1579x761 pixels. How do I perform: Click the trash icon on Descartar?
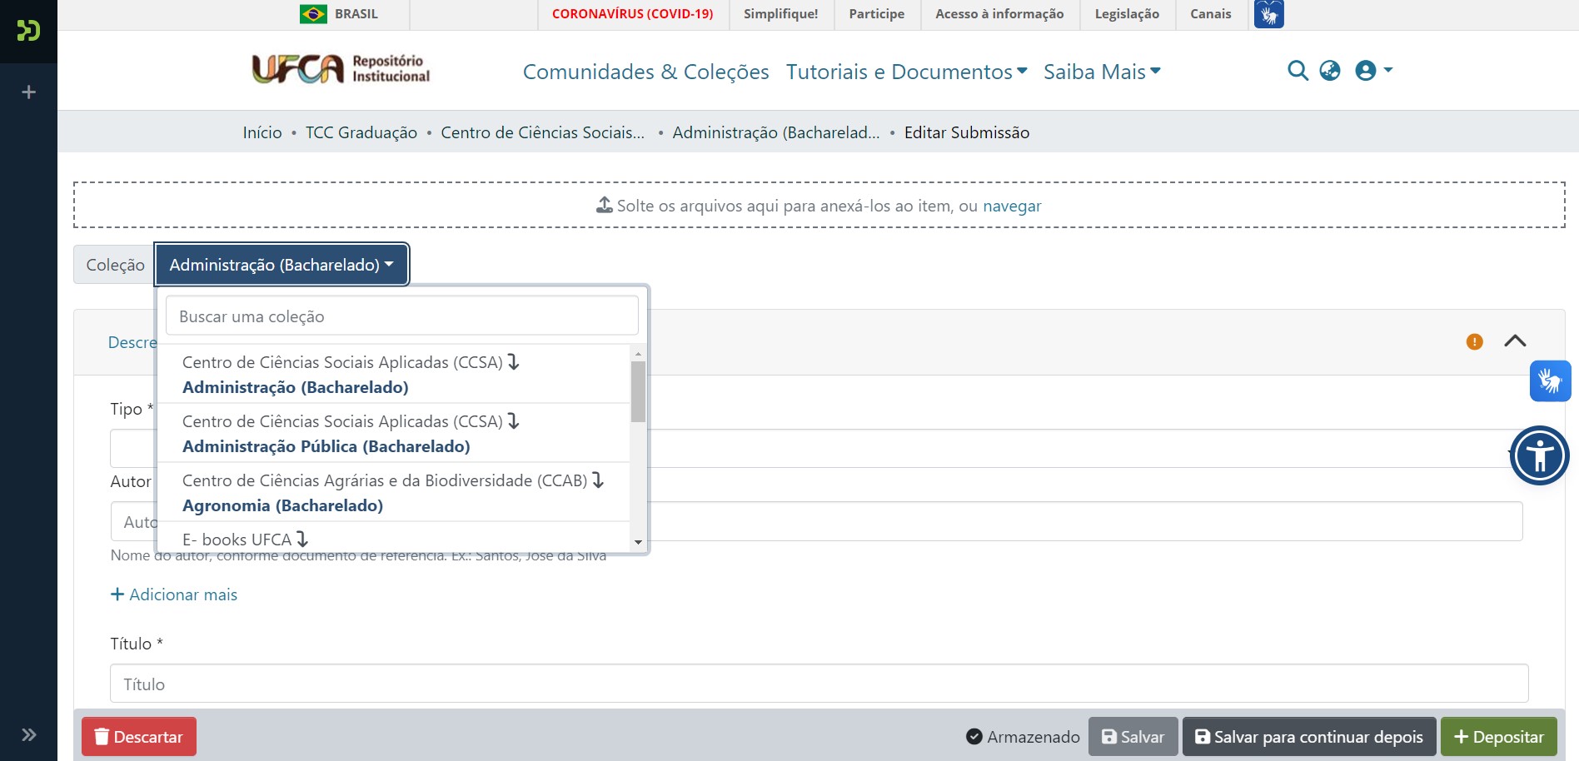[102, 736]
